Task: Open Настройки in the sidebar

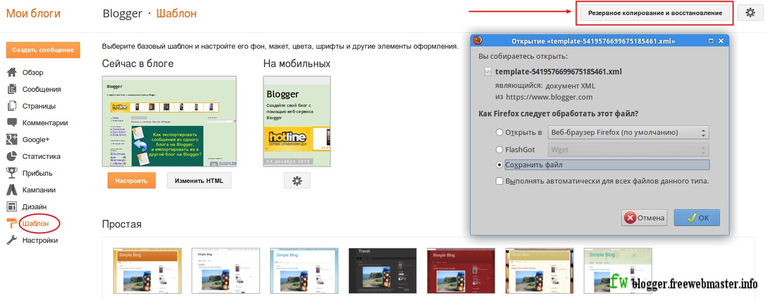Action: click(x=40, y=240)
